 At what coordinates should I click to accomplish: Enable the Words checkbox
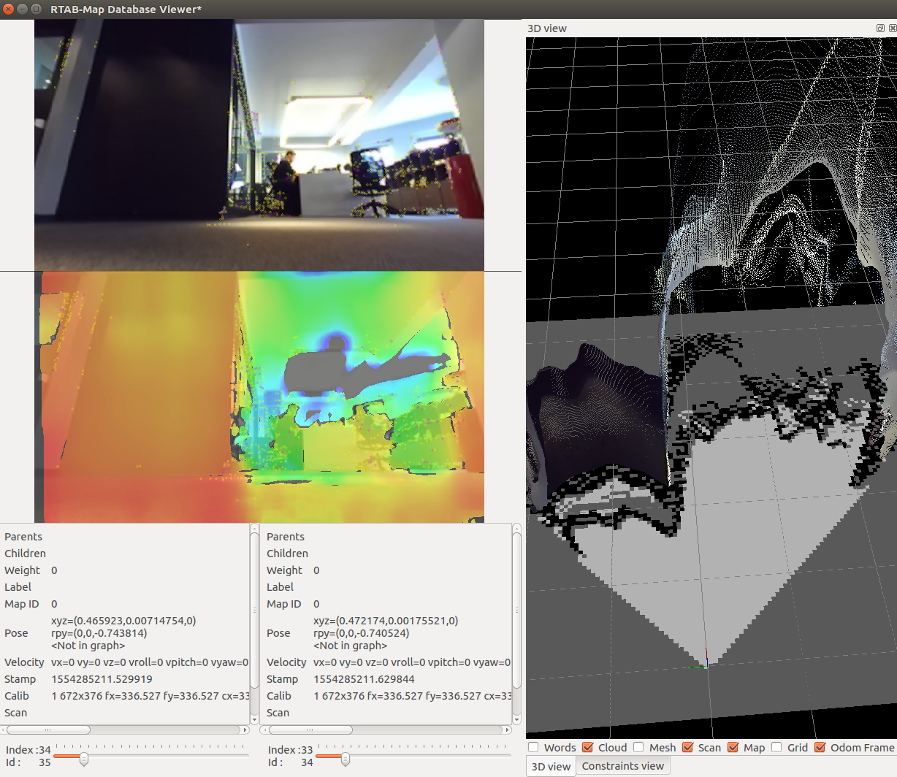point(533,747)
